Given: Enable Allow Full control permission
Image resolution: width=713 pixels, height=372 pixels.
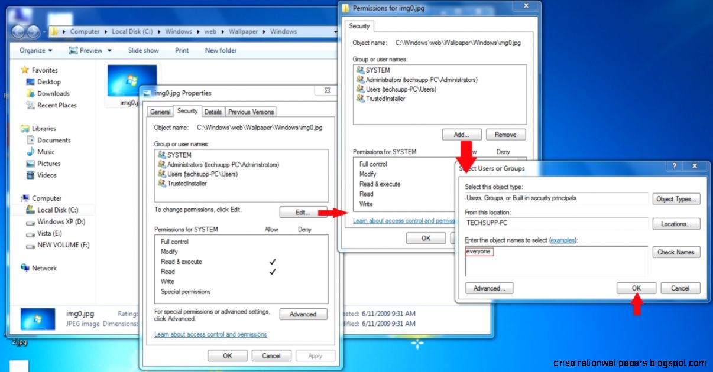Looking at the screenshot, I should [x=271, y=242].
